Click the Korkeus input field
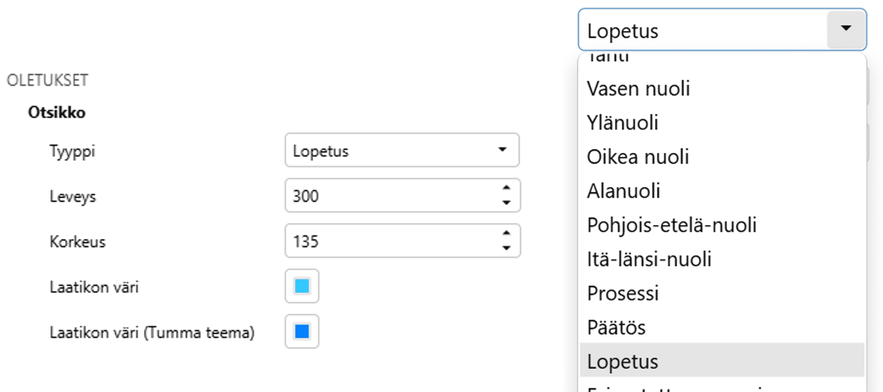Image resolution: width=883 pixels, height=392 pixels. click(391, 241)
